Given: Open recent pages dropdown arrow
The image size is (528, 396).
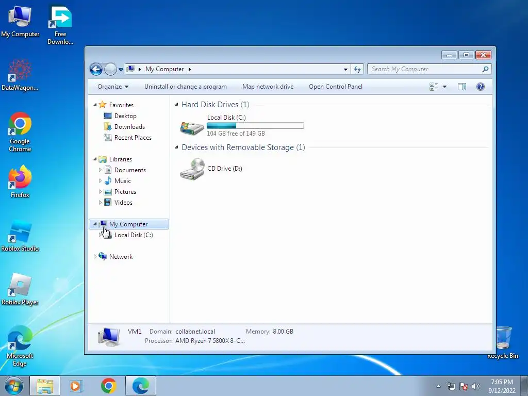Looking at the screenshot, I should 121,70.
